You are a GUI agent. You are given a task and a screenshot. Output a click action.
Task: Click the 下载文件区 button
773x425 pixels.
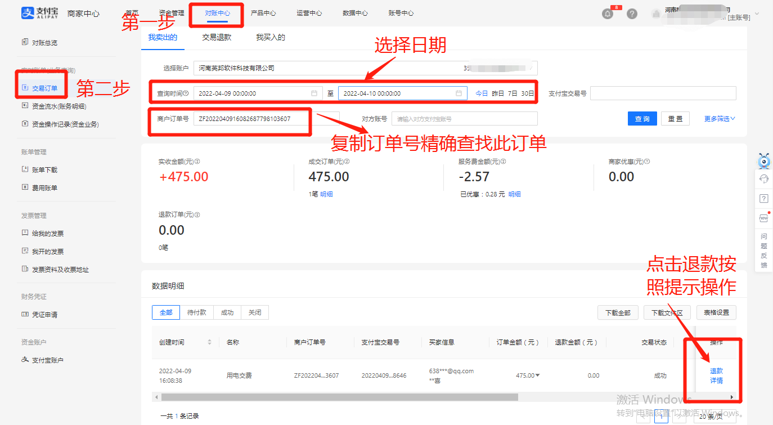tap(667, 312)
